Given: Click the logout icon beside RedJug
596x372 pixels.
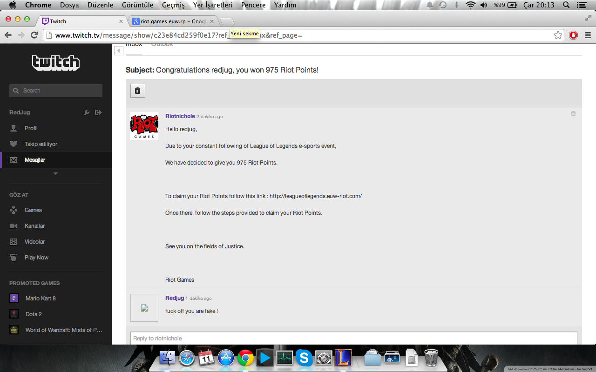Looking at the screenshot, I should 98,113.
